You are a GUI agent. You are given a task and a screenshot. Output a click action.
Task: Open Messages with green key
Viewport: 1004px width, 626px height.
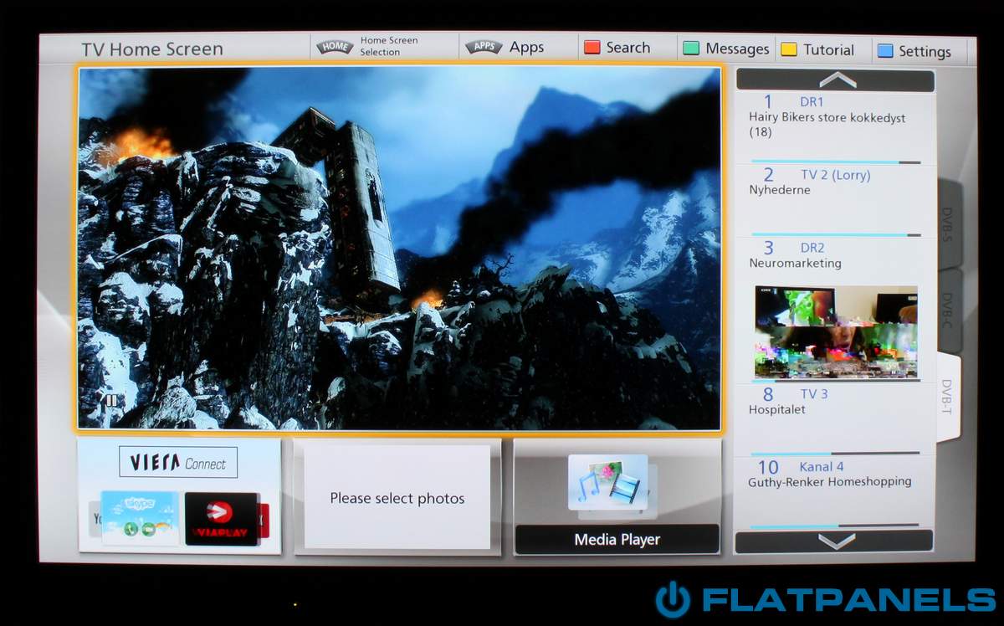(725, 49)
